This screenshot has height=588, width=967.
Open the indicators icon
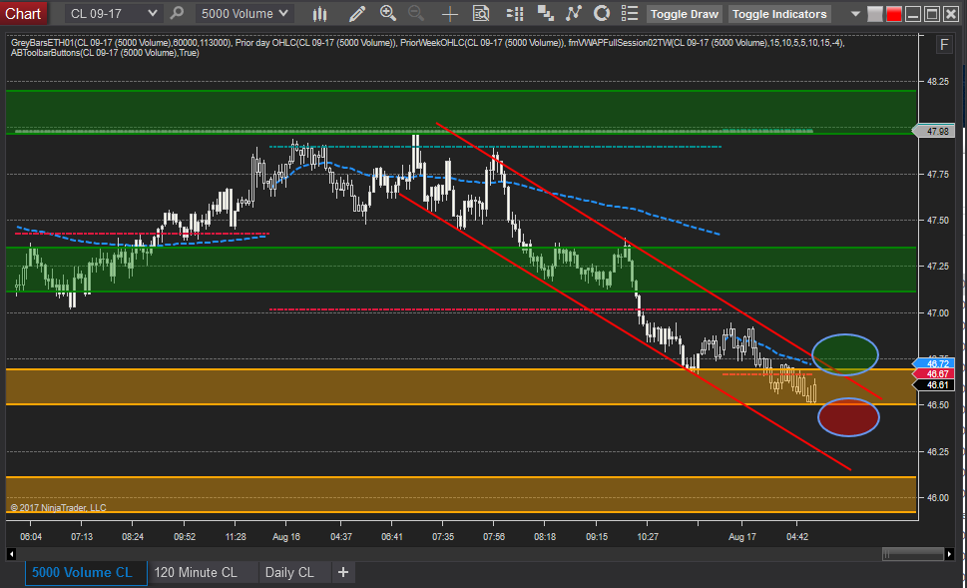pyautogui.click(x=574, y=13)
